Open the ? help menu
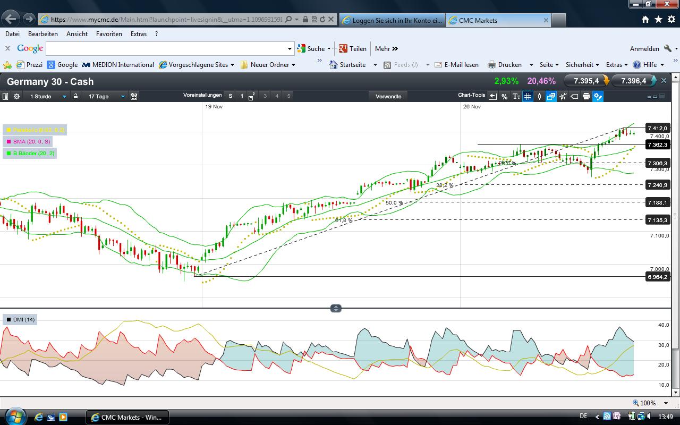Screen dimensions: 680x425 (x=156, y=33)
